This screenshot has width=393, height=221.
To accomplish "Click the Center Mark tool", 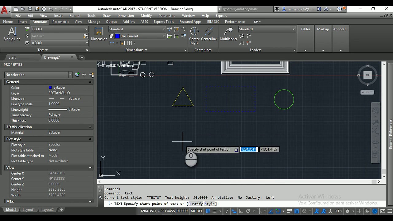I will coord(194,36).
